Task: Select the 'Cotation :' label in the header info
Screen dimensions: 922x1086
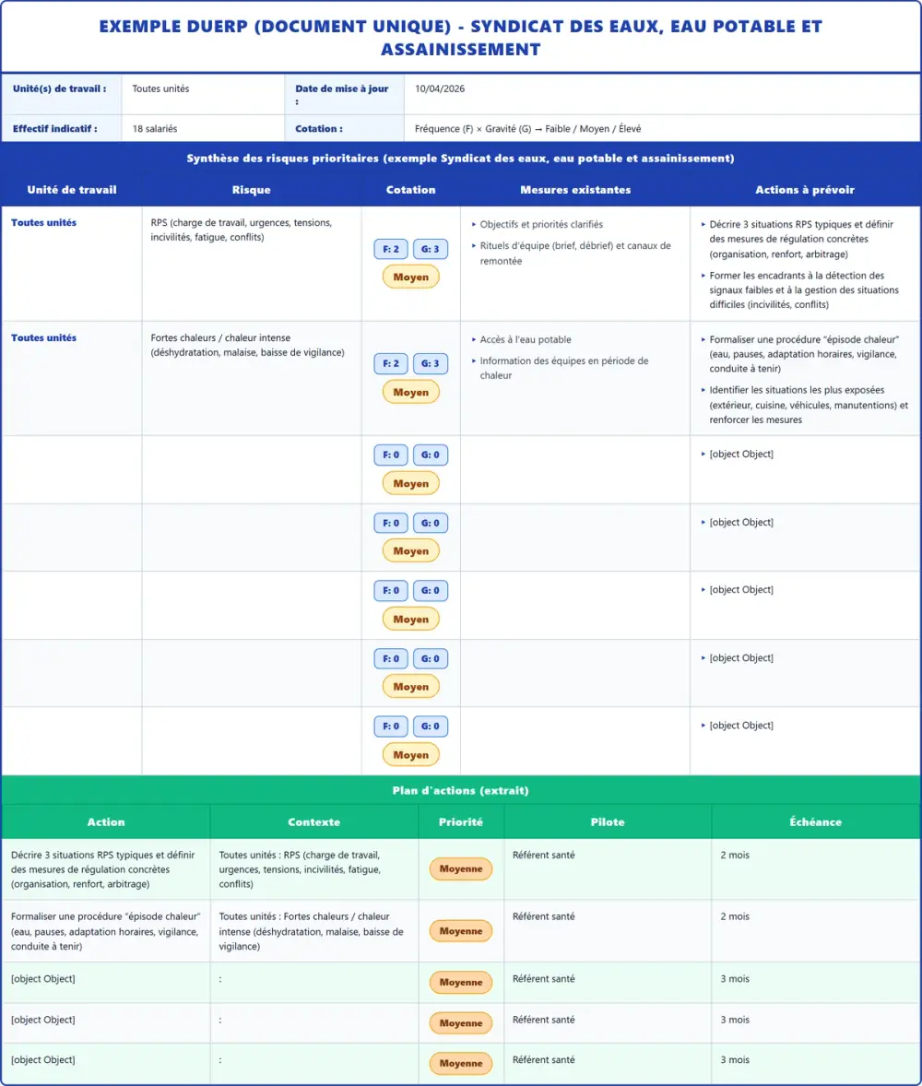Action: click(319, 129)
